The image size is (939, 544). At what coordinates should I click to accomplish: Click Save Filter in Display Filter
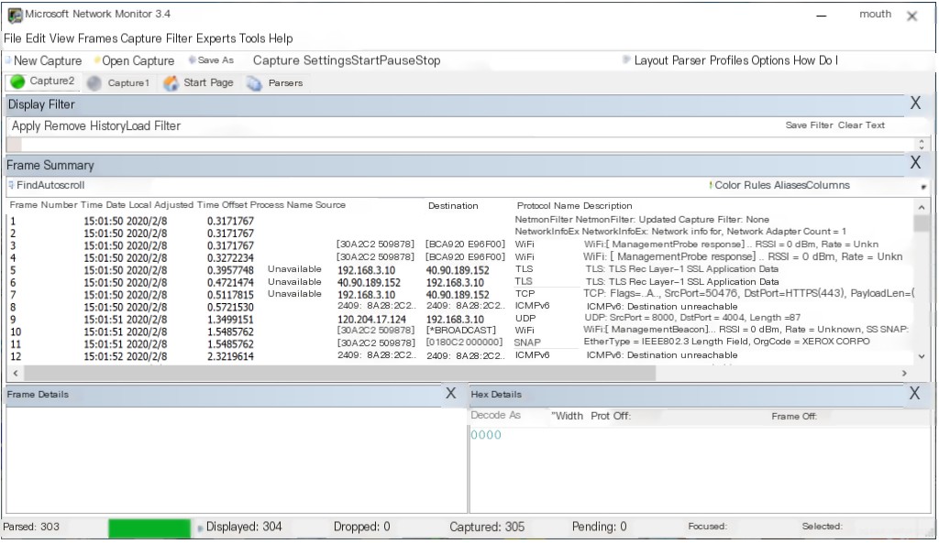(x=810, y=125)
